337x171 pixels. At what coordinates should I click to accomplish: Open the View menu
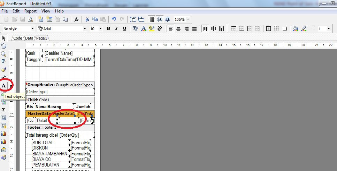[46, 11]
